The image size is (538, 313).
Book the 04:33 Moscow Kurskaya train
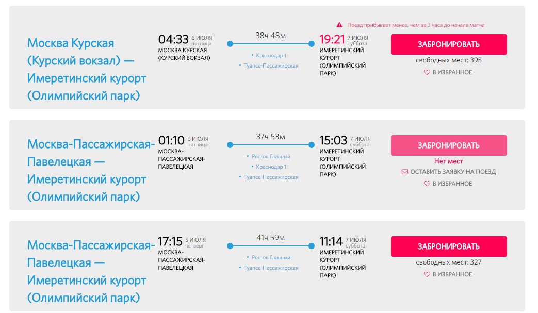pos(448,44)
